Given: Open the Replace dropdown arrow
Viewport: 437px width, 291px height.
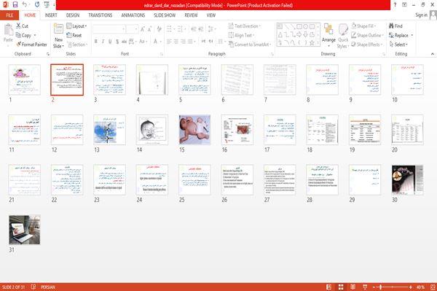Looking at the screenshot, I should click(412, 35).
